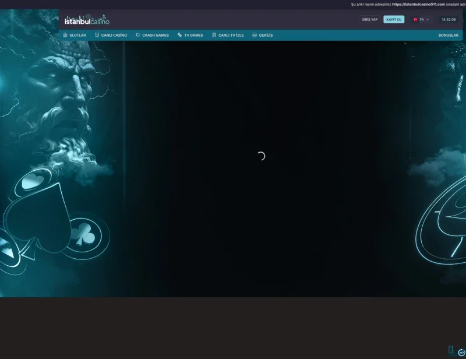Click the icon beside CANLI TV İZLE
Viewport: 466px width, 359px height.
click(214, 35)
